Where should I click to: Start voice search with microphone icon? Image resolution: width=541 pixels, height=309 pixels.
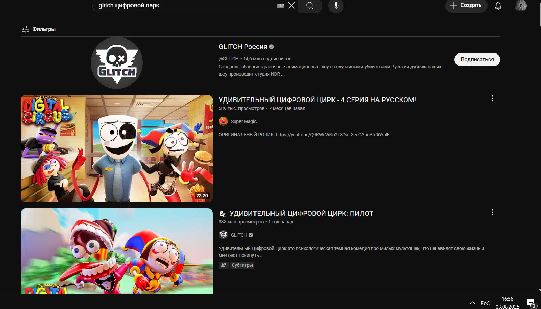[336, 6]
